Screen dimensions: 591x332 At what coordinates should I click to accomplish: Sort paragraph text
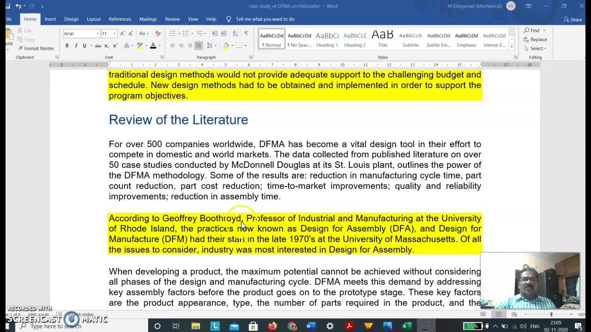[x=235, y=33]
